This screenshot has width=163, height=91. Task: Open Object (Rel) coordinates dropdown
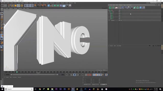pos(87,84)
